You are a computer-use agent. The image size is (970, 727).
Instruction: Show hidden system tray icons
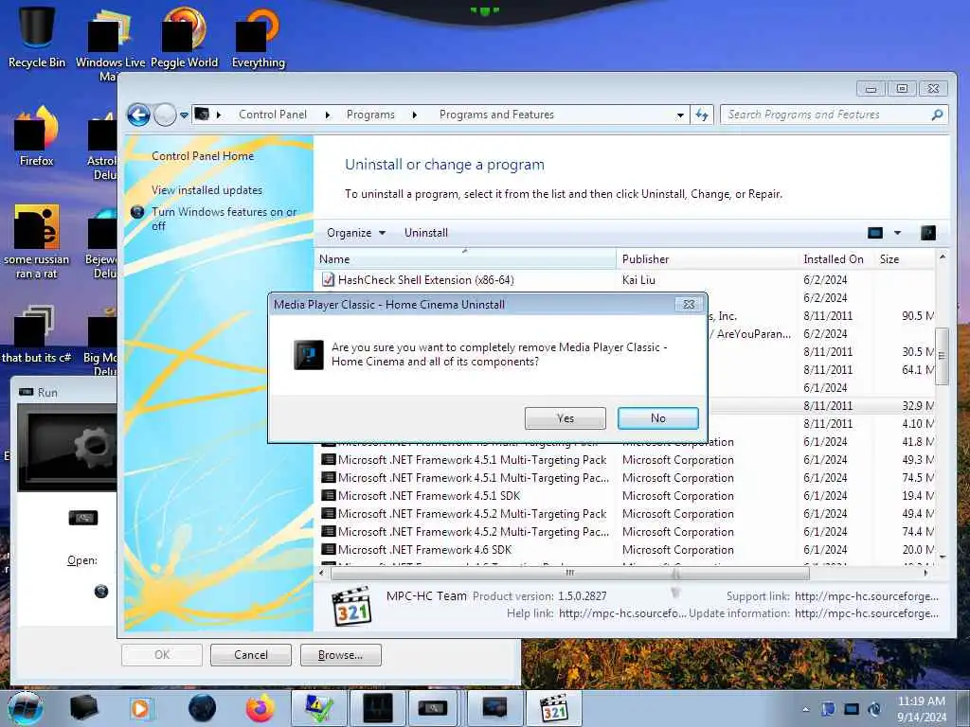805,710
